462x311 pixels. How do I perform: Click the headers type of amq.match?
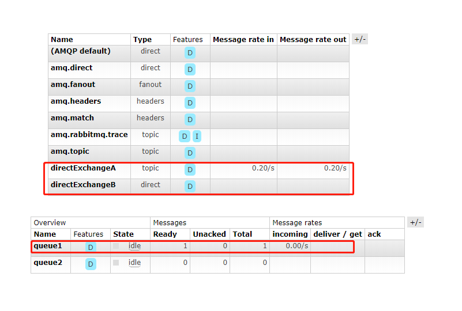pos(151,117)
